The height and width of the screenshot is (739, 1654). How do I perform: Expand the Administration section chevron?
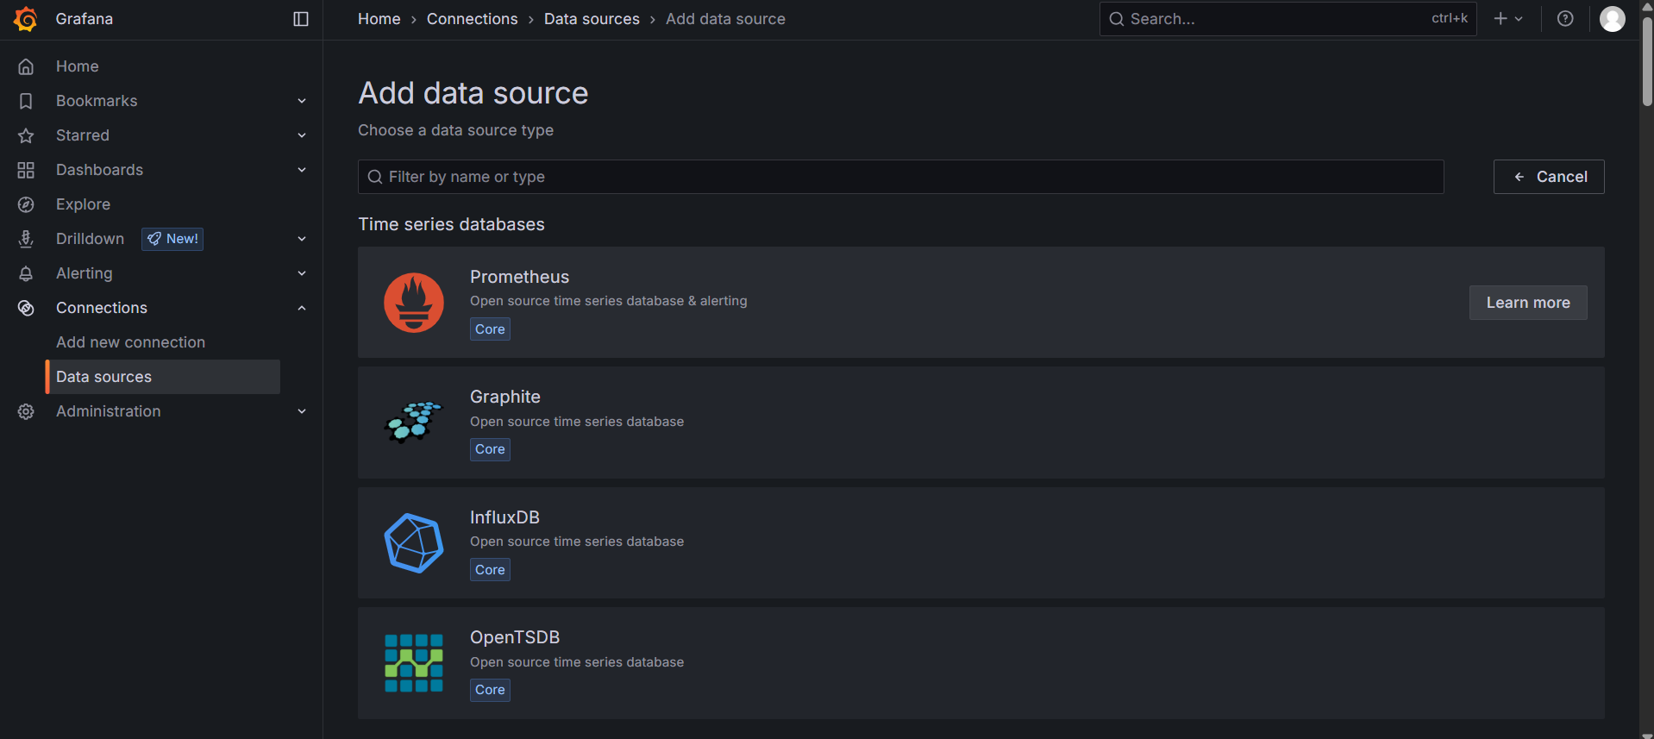(302, 411)
